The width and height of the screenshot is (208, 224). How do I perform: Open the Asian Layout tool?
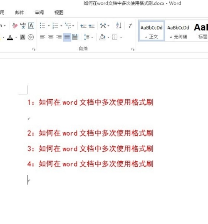[103, 26]
